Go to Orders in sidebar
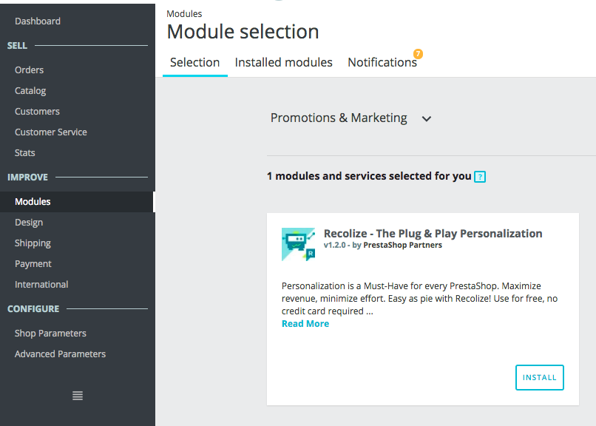 pyautogui.click(x=30, y=70)
